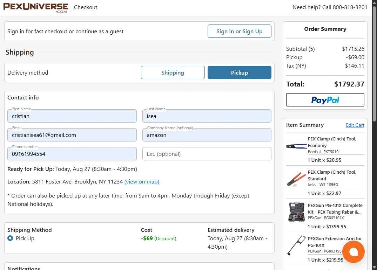Click the Iwiss IWS-1096G SKU text
This screenshot has width=377, height=270.
point(323,185)
